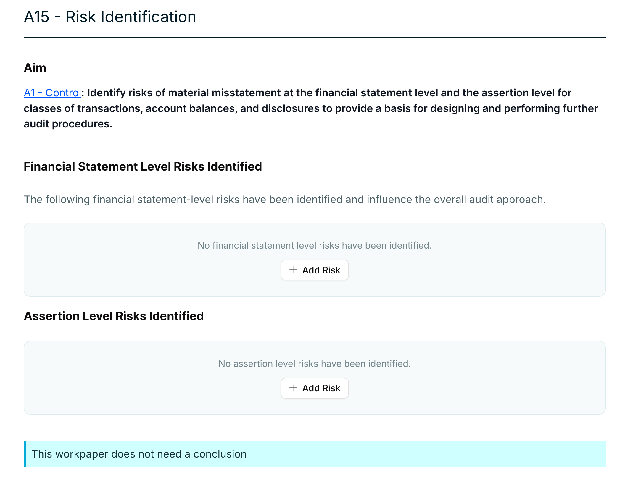Click the paragraph about influencing the overall audit approach

click(x=285, y=200)
